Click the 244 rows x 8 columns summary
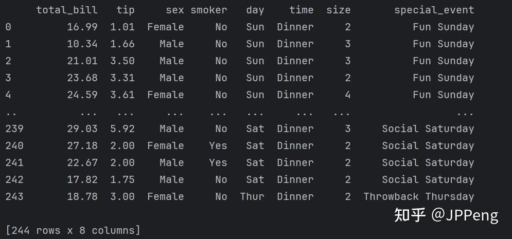 click(x=73, y=231)
